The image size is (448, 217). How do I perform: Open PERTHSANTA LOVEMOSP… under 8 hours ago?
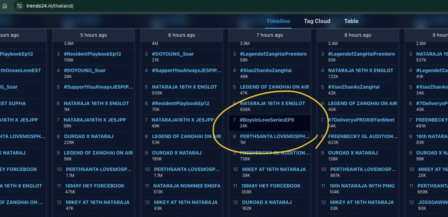363,169
